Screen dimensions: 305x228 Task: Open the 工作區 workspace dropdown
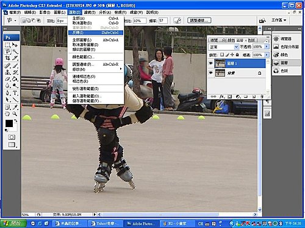pyautogui.click(x=279, y=20)
